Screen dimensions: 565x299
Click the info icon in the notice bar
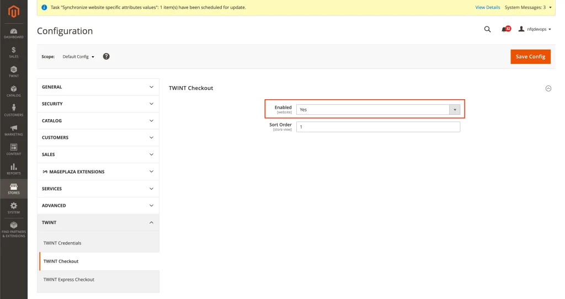[x=44, y=7]
